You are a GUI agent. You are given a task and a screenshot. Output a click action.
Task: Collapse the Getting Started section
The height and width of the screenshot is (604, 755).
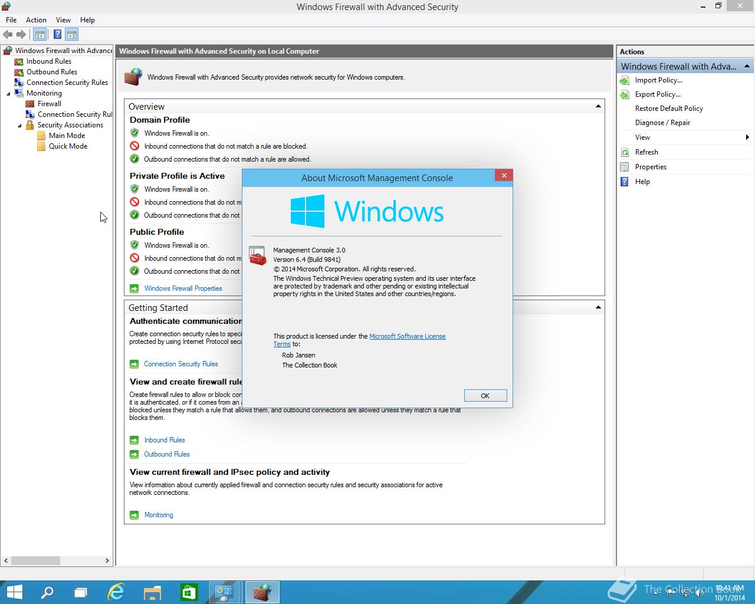(598, 307)
